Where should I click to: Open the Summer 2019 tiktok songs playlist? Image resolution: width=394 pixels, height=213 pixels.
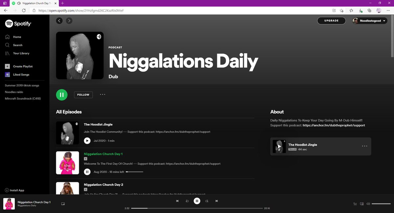click(x=22, y=86)
